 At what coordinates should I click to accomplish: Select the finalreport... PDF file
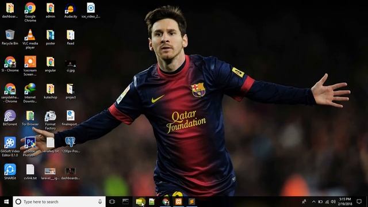(70, 118)
